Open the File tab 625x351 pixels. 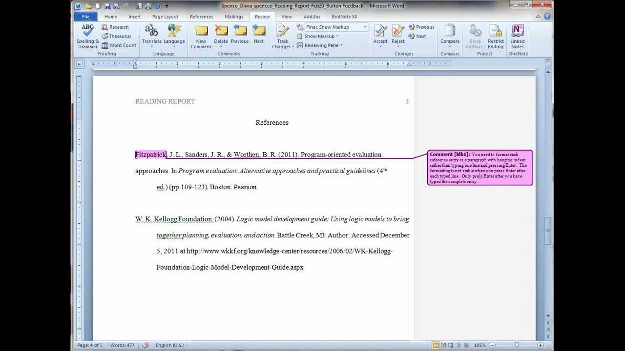[85, 17]
